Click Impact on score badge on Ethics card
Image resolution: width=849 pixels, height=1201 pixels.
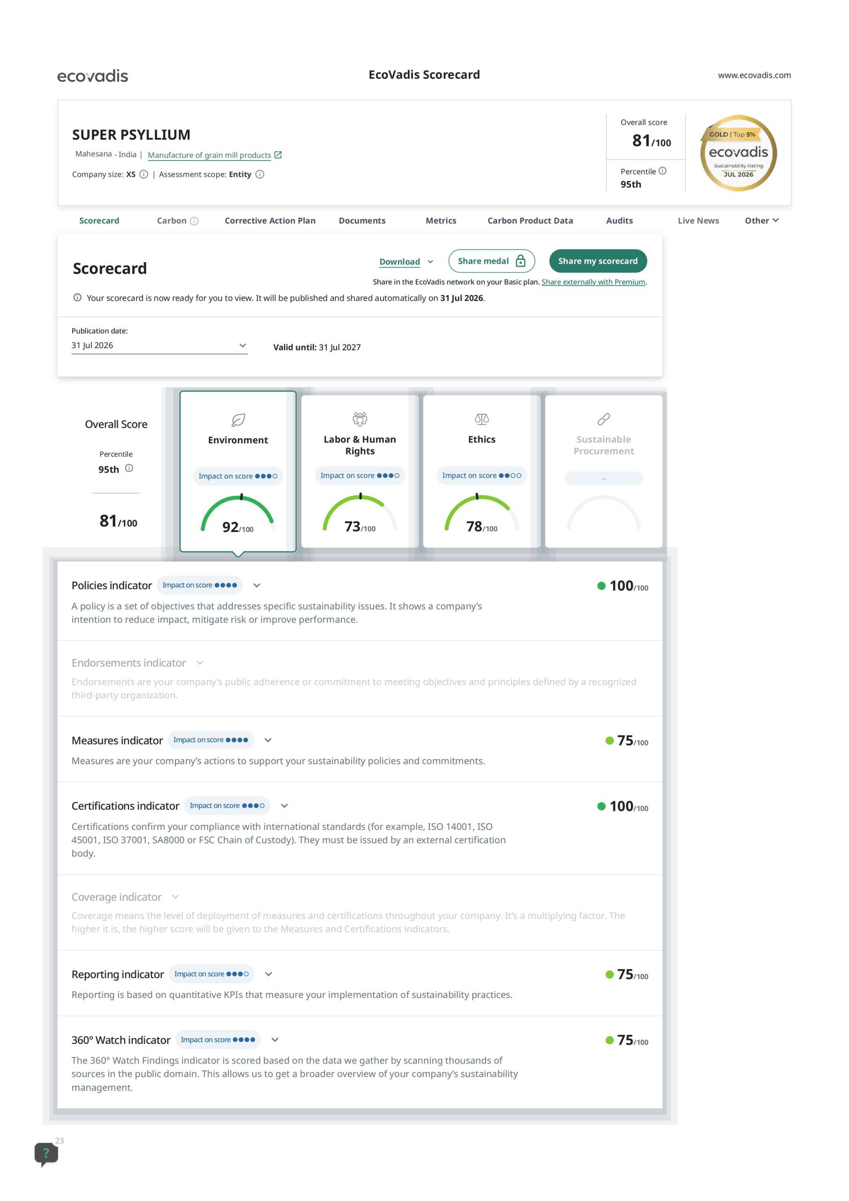[x=481, y=476]
